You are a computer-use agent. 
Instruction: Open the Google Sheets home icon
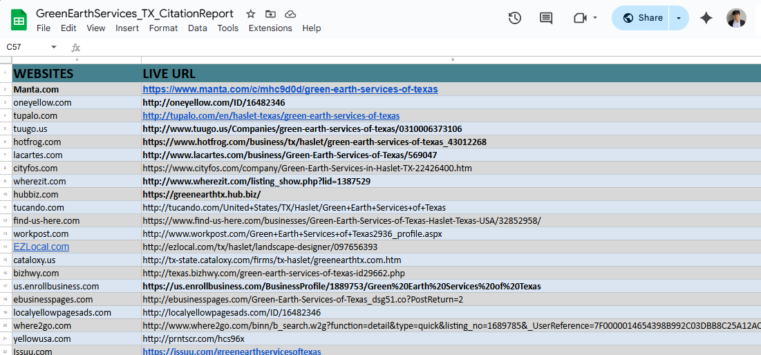(19, 20)
